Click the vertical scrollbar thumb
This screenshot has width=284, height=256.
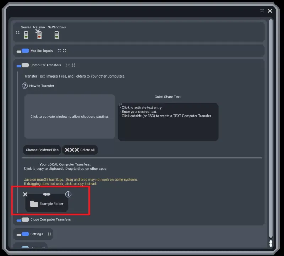pos(271,128)
